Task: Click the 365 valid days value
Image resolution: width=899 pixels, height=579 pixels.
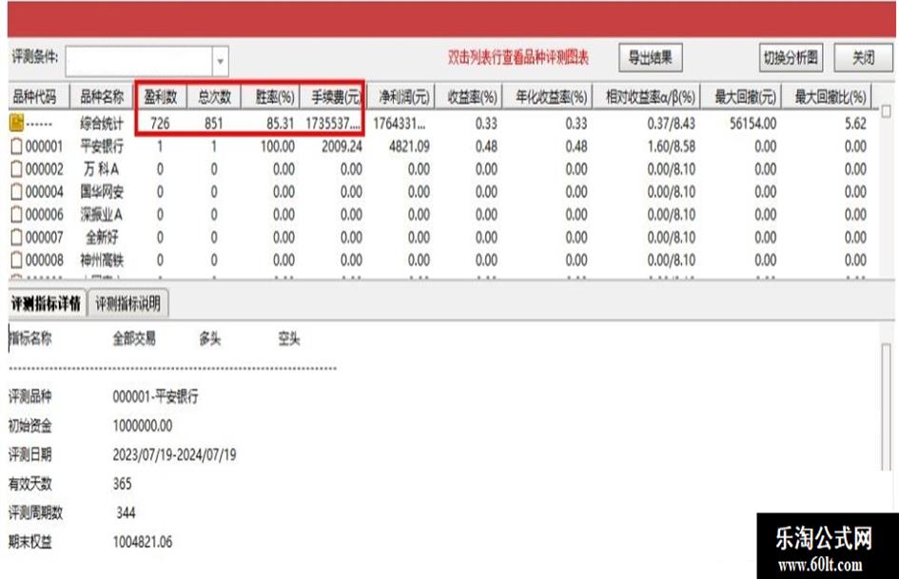Action: click(x=122, y=484)
